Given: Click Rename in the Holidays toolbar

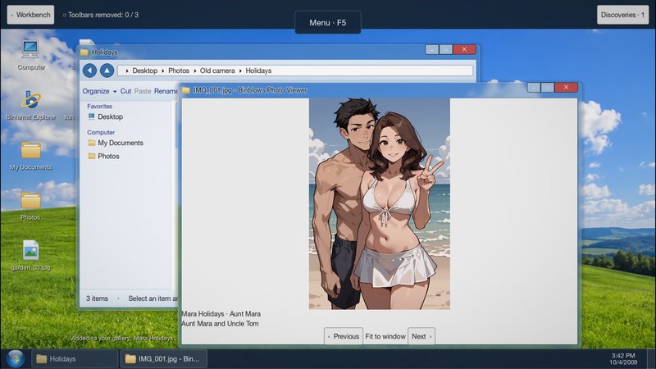Looking at the screenshot, I should pyautogui.click(x=166, y=91).
